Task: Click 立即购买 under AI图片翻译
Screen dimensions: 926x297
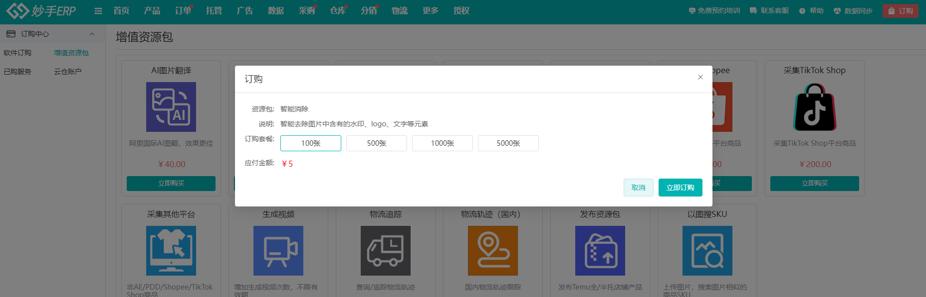Action: pyautogui.click(x=171, y=184)
